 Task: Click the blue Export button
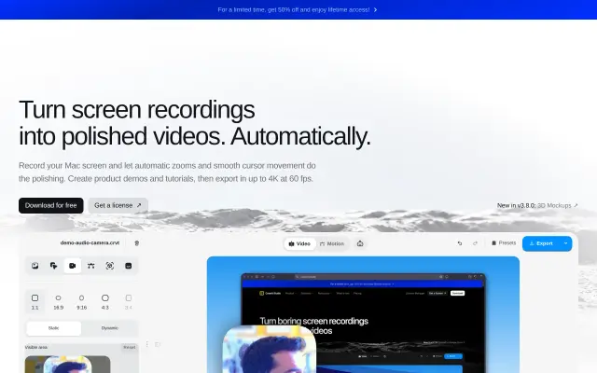point(541,243)
